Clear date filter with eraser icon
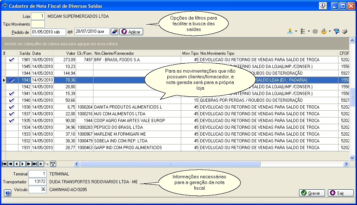 coord(114,32)
